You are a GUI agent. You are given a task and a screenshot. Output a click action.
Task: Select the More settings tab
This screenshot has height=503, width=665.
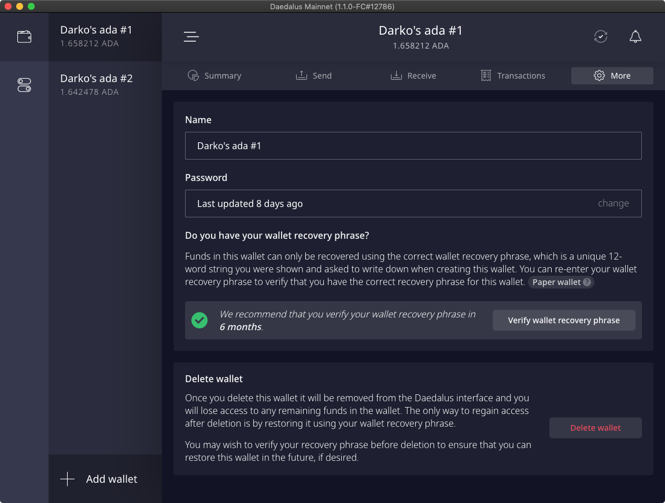[612, 76]
